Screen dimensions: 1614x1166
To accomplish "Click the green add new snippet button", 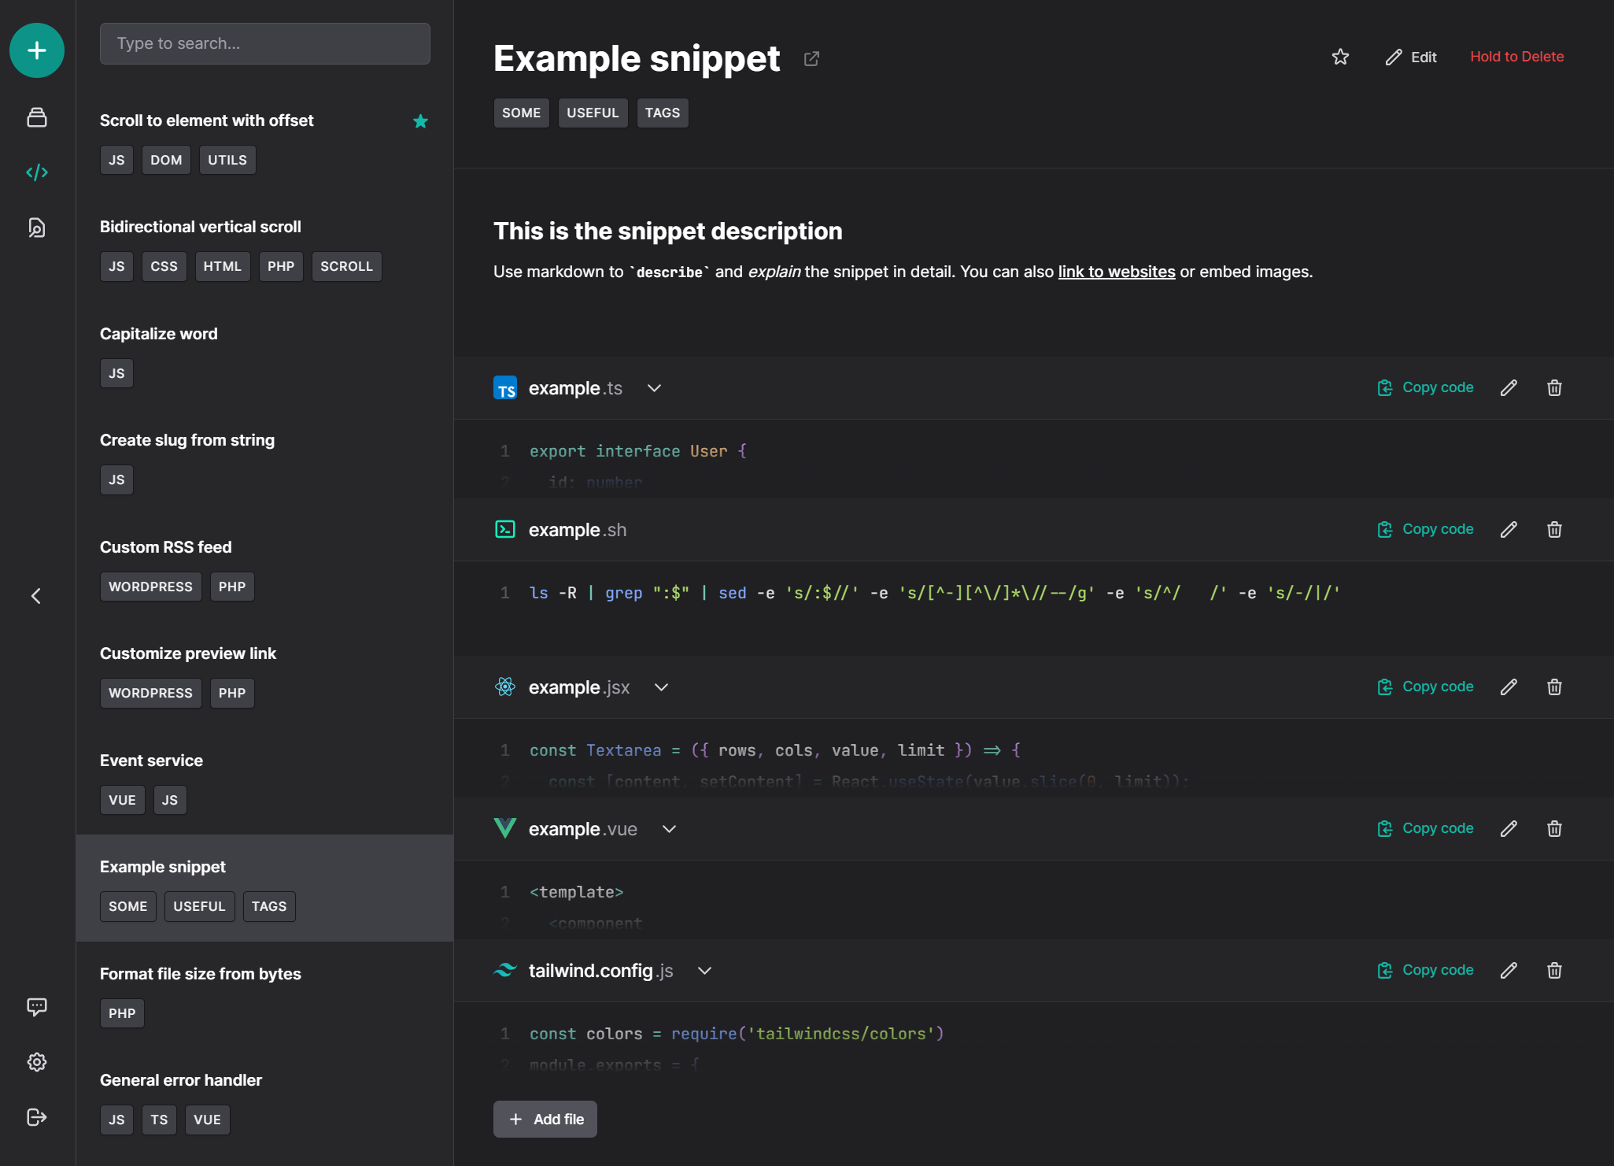I will click(x=37, y=50).
